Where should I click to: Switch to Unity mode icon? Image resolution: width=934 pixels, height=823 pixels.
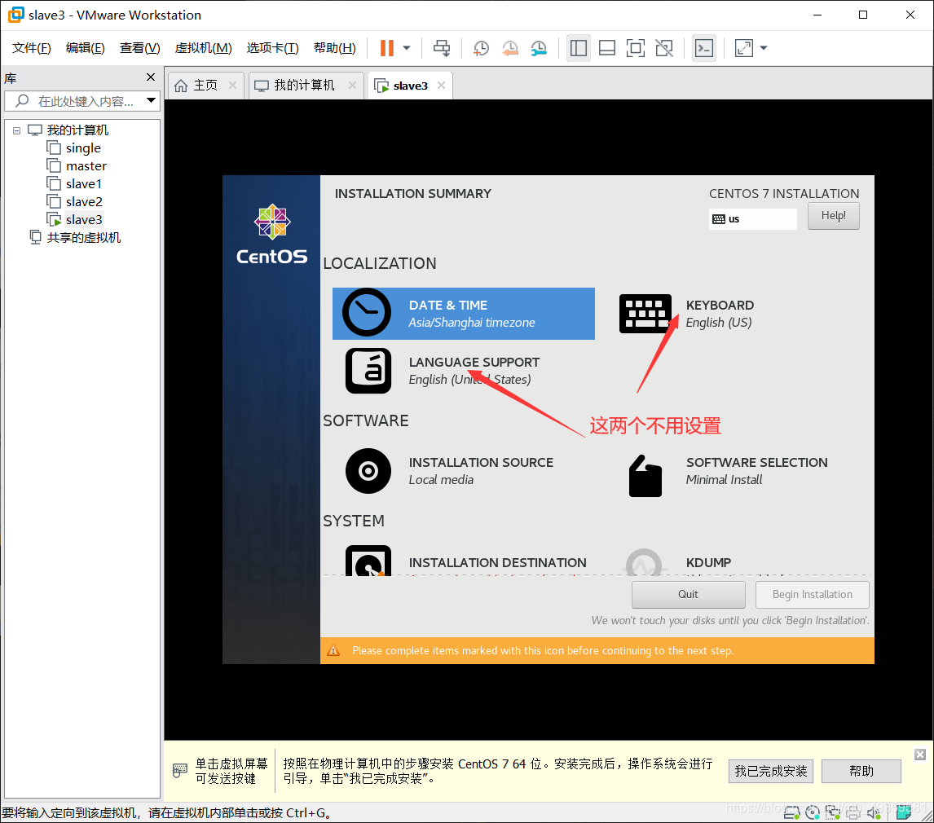coord(664,48)
